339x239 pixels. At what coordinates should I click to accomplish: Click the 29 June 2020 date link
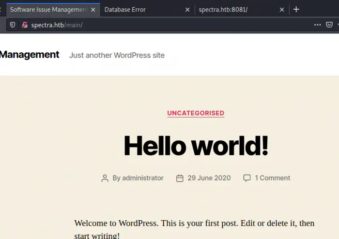209,178
